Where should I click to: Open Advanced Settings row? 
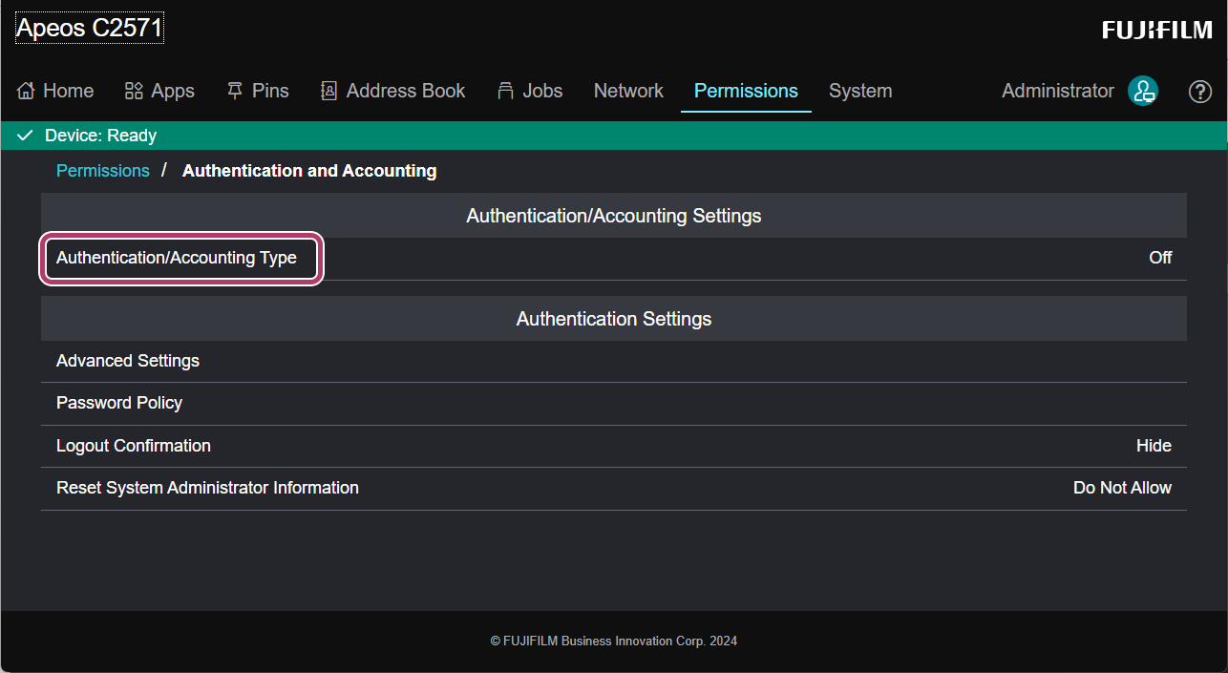click(614, 361)
